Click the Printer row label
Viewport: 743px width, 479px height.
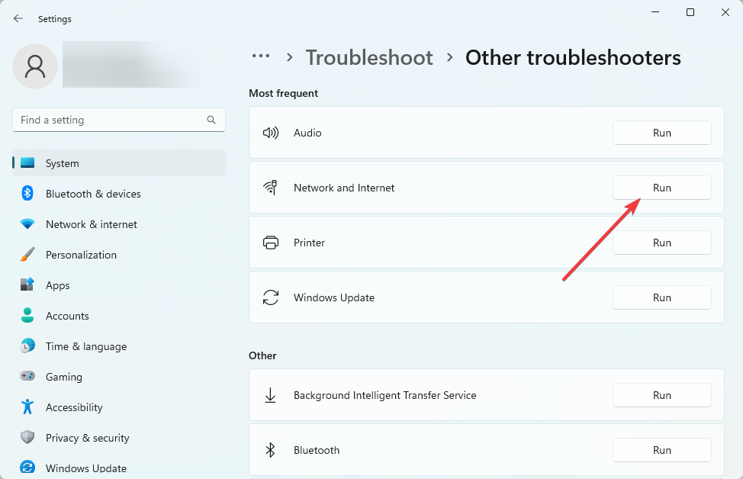coord(309,243)
